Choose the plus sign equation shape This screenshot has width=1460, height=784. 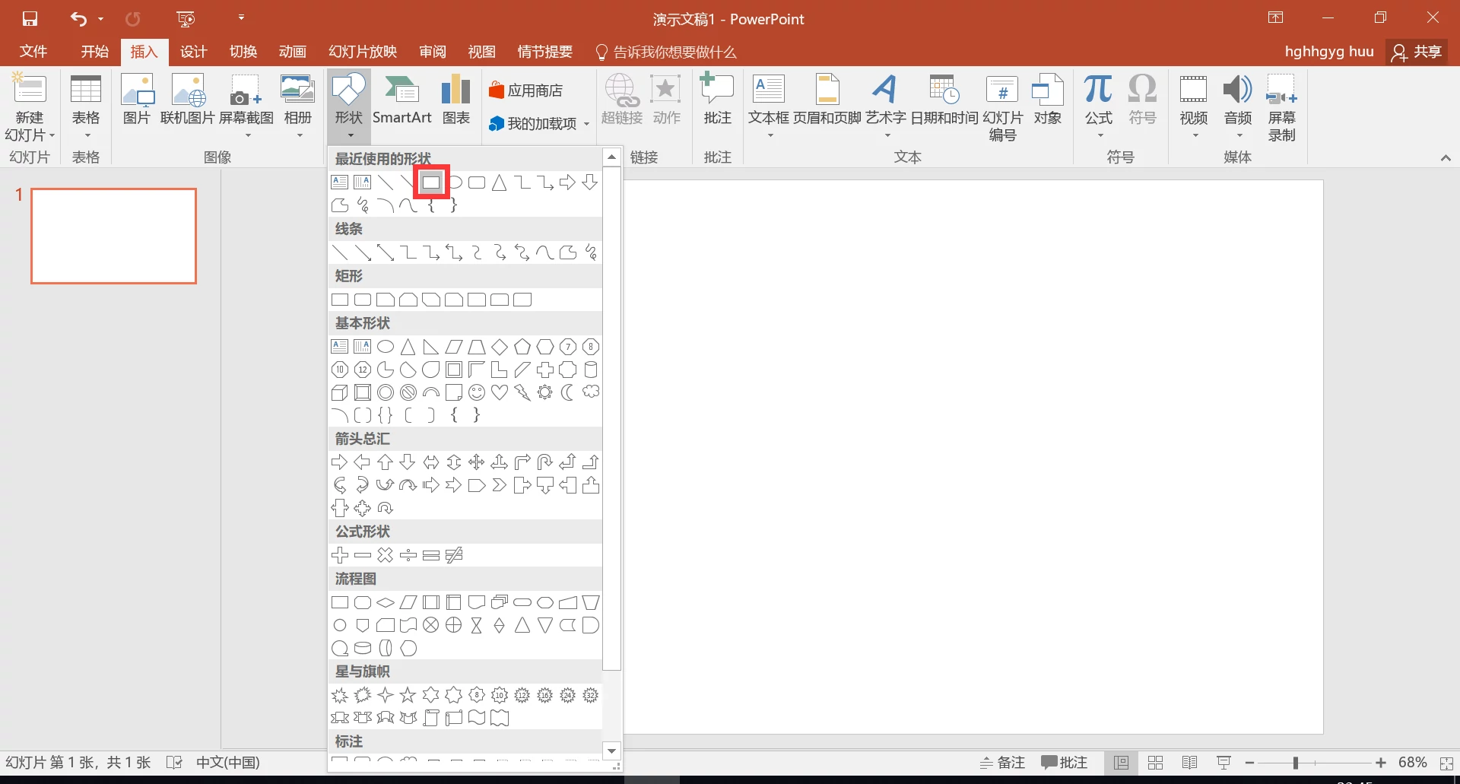340,555
